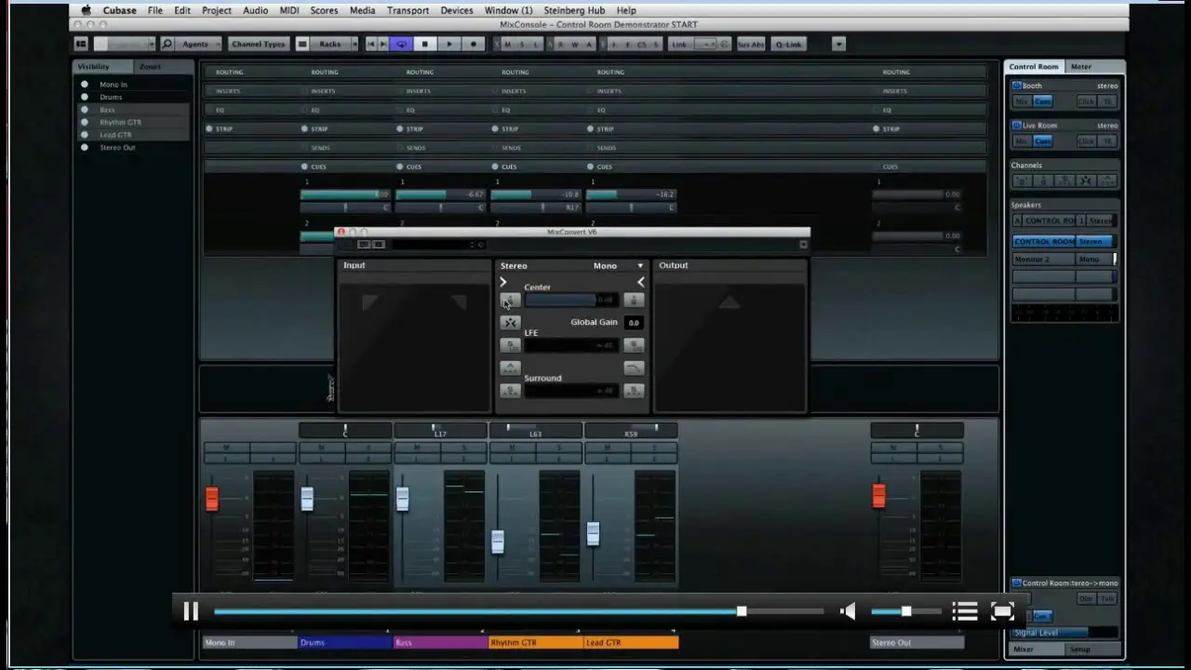Open the toolbar setup arrow at far right
1191x670 pixels.
pos(838,44)
